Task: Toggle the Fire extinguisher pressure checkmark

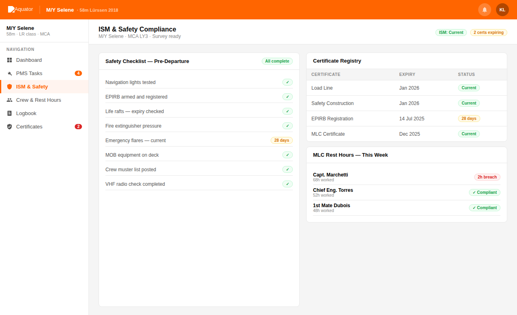Action: (x=288, y=126)
